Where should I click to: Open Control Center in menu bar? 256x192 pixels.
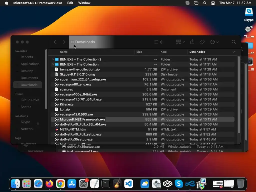[213, 3]
